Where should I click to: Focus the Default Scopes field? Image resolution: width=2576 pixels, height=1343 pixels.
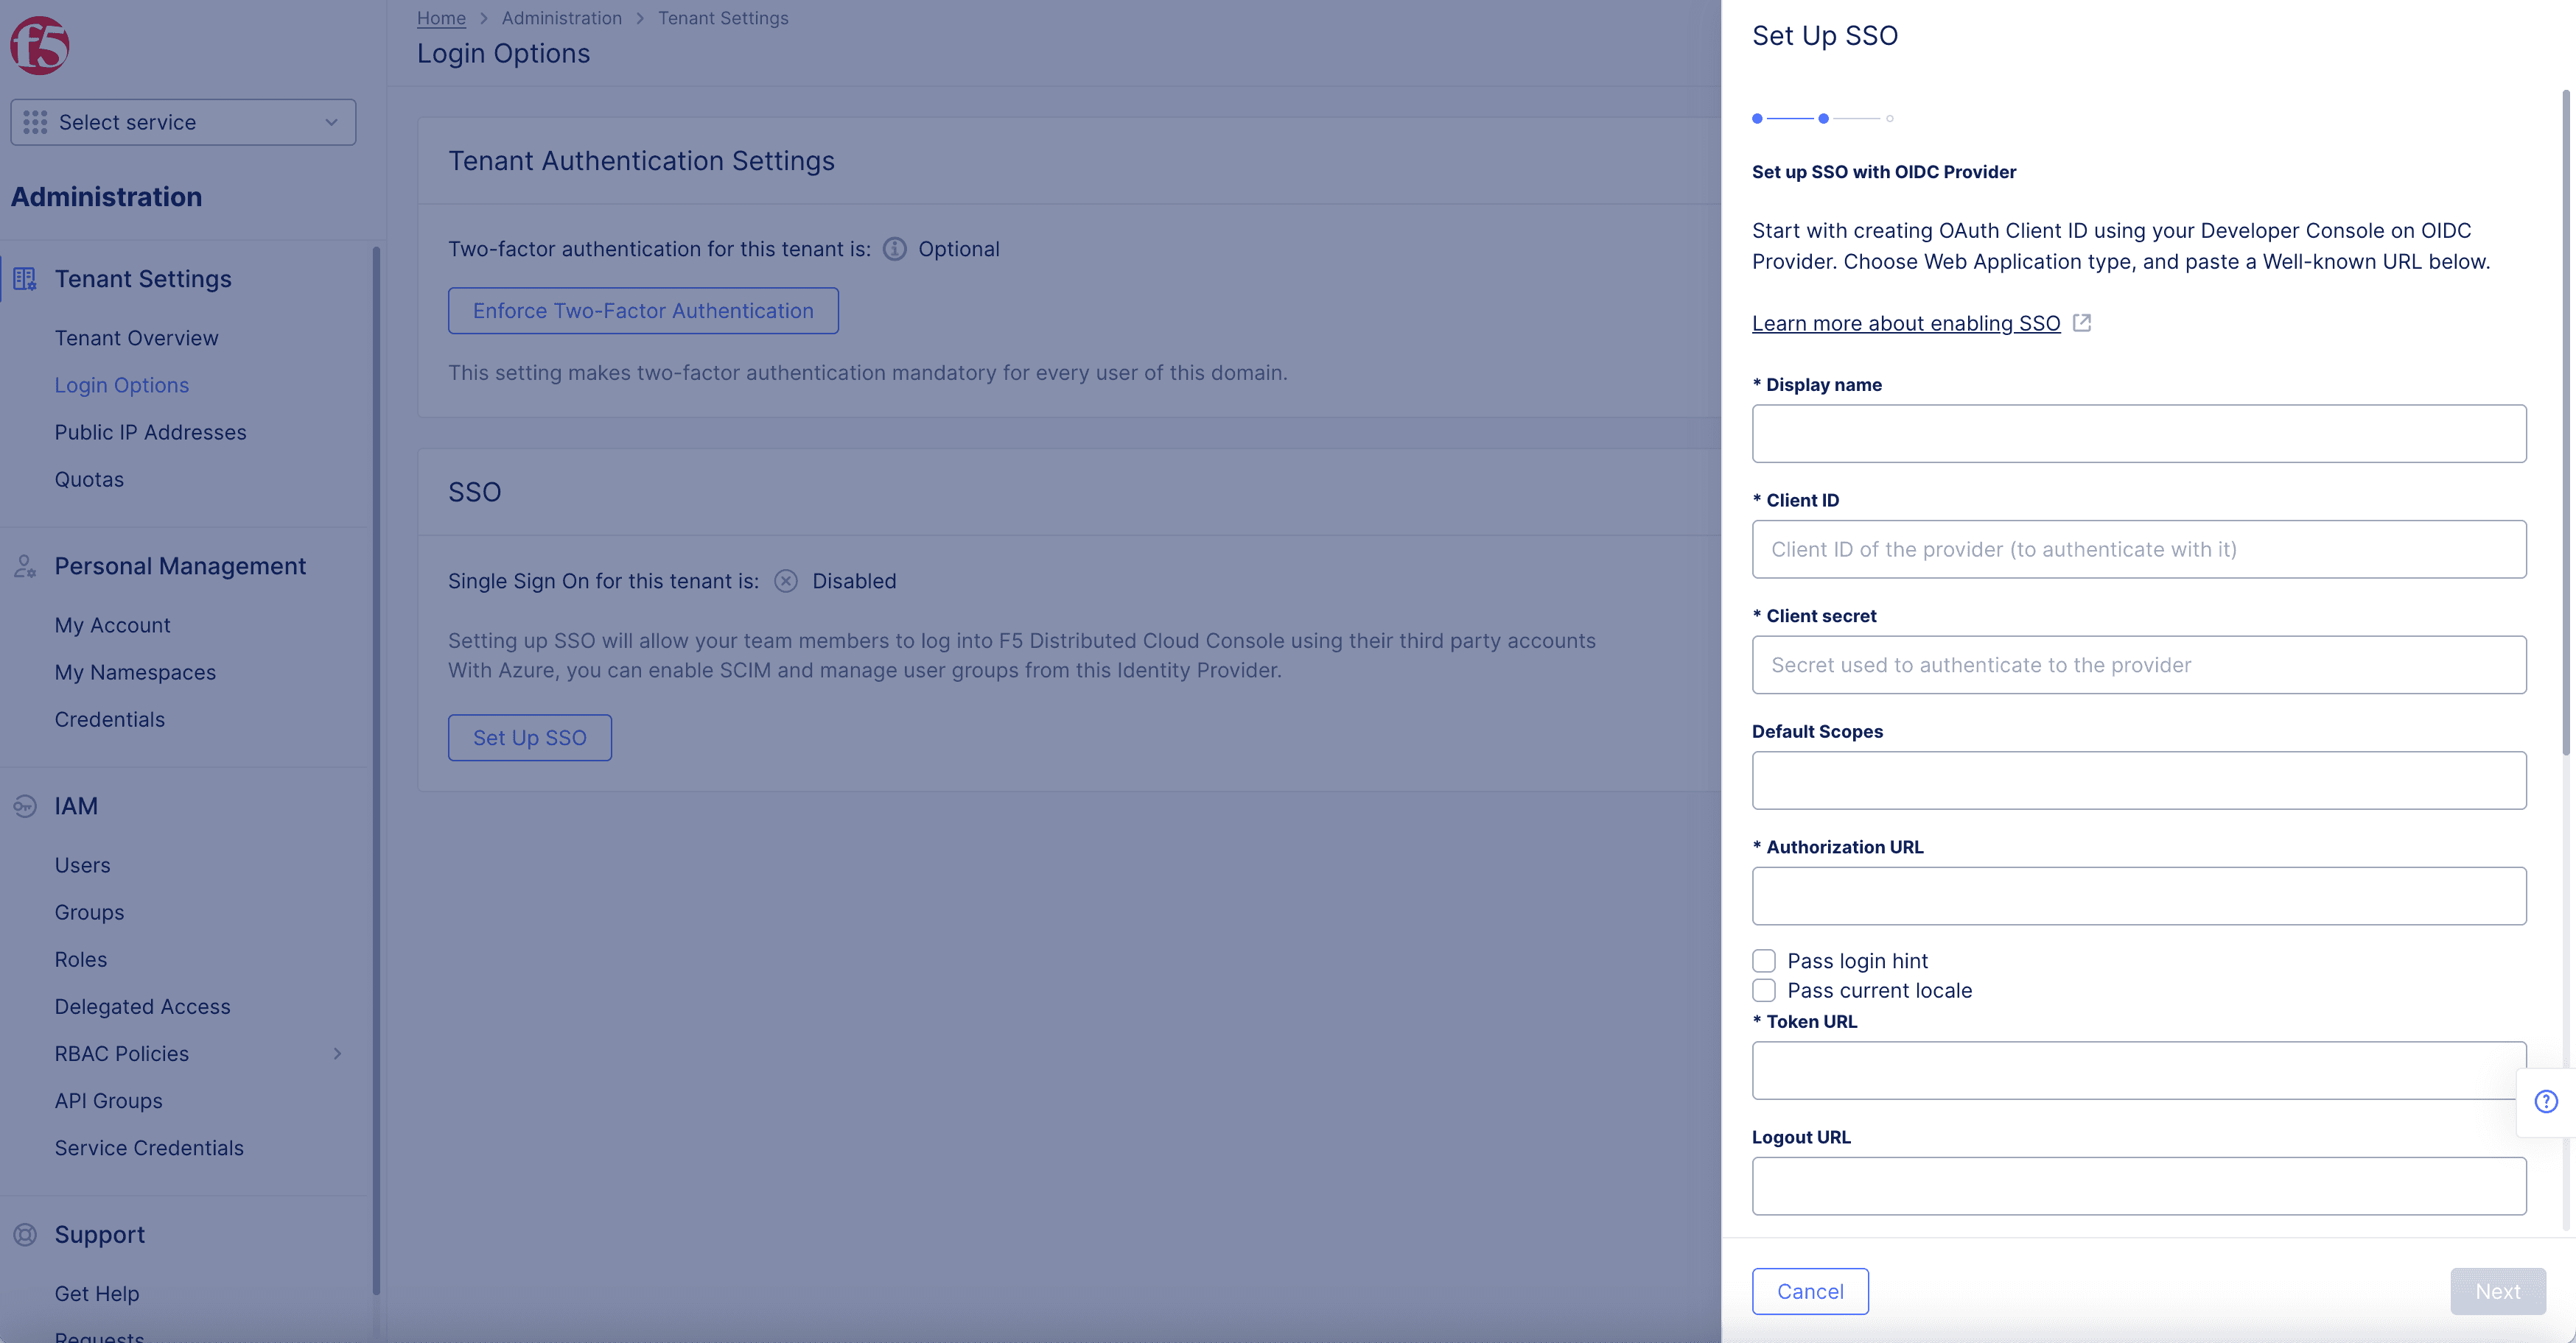(x=2138, y=780)
